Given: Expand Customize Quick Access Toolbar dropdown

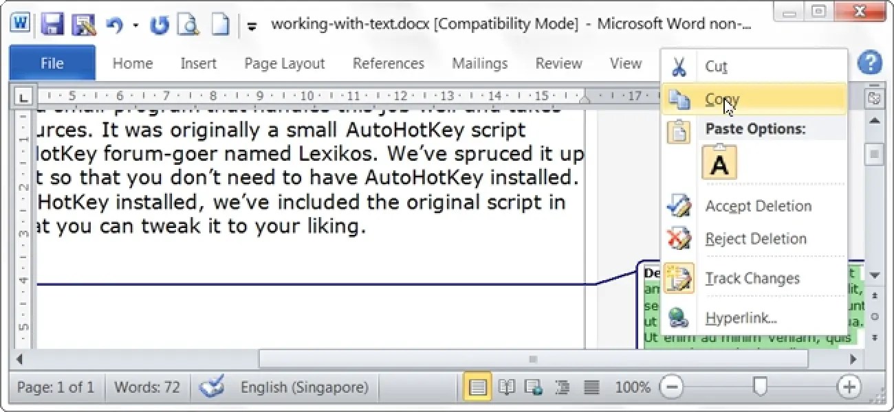Looking at the screenshot, I should pos(252,27).
